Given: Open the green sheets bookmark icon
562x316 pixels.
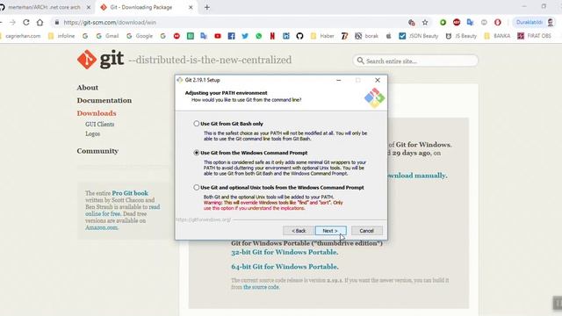Looking at the screenshot, I should click(191, 36).
